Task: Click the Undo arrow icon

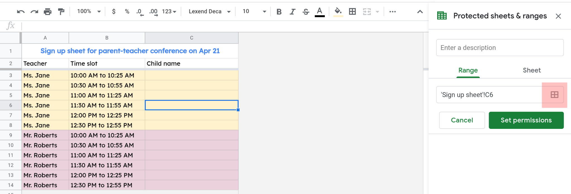Action: (21, 12)
